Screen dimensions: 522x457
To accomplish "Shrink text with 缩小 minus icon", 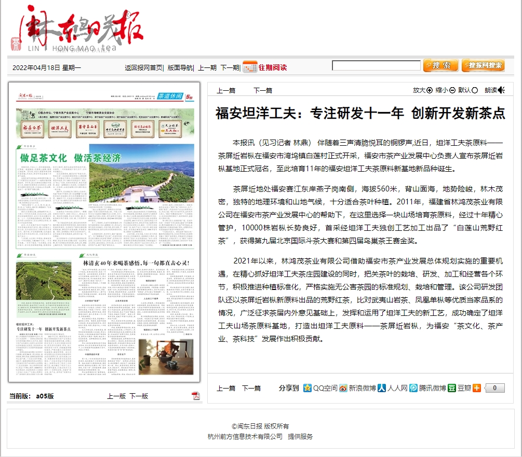I will click(x=452, y=90).
